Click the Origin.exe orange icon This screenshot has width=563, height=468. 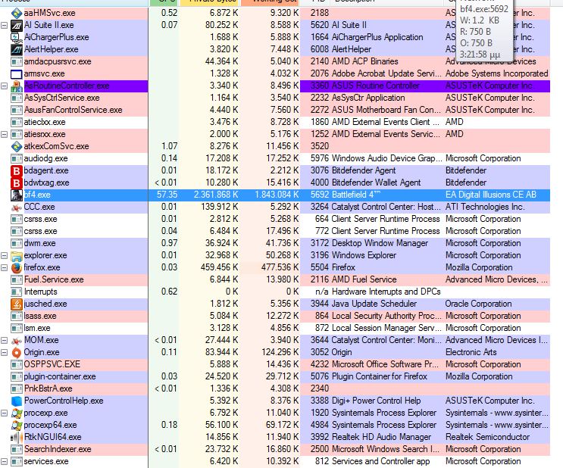tap(17, 352)
